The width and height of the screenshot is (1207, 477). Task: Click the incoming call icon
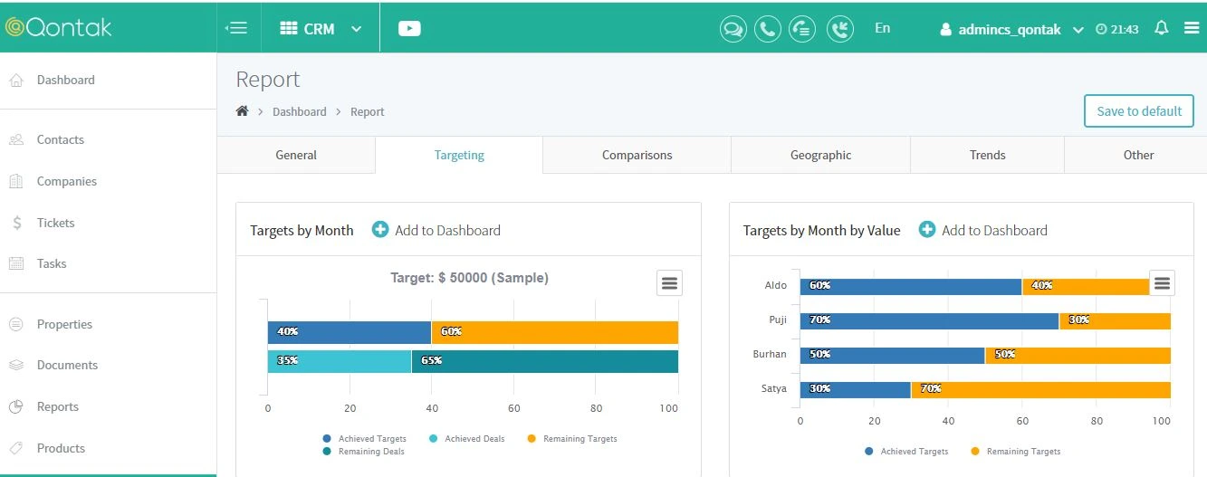pyautogui.click(x=840, y=29)
